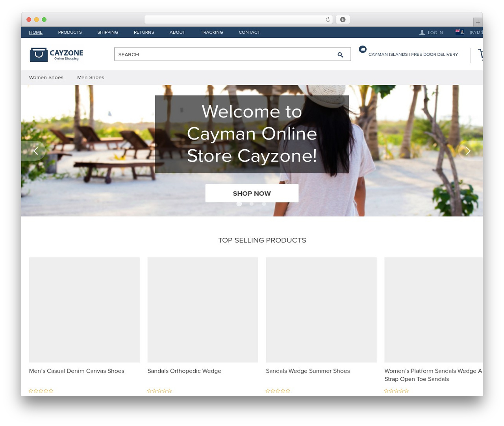Click the Cayman Islands flag icon
This screenshot has height=426, width=504.
tap(460, 32)
